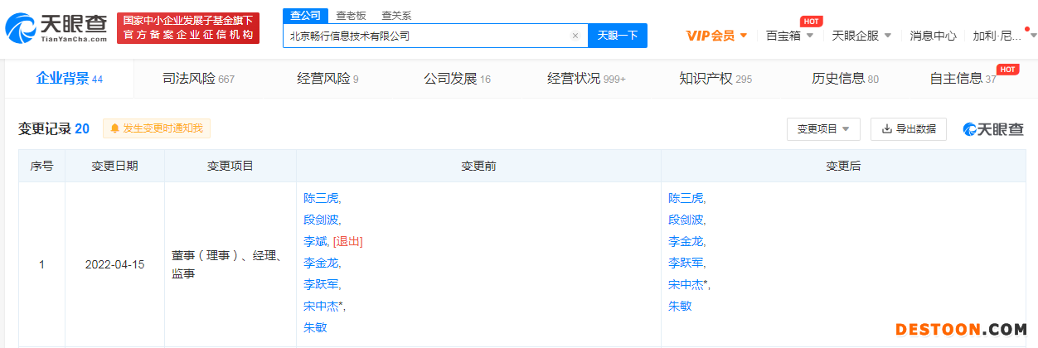
Task: Click the TianYanCha logo
Action: tap(56, 28)
